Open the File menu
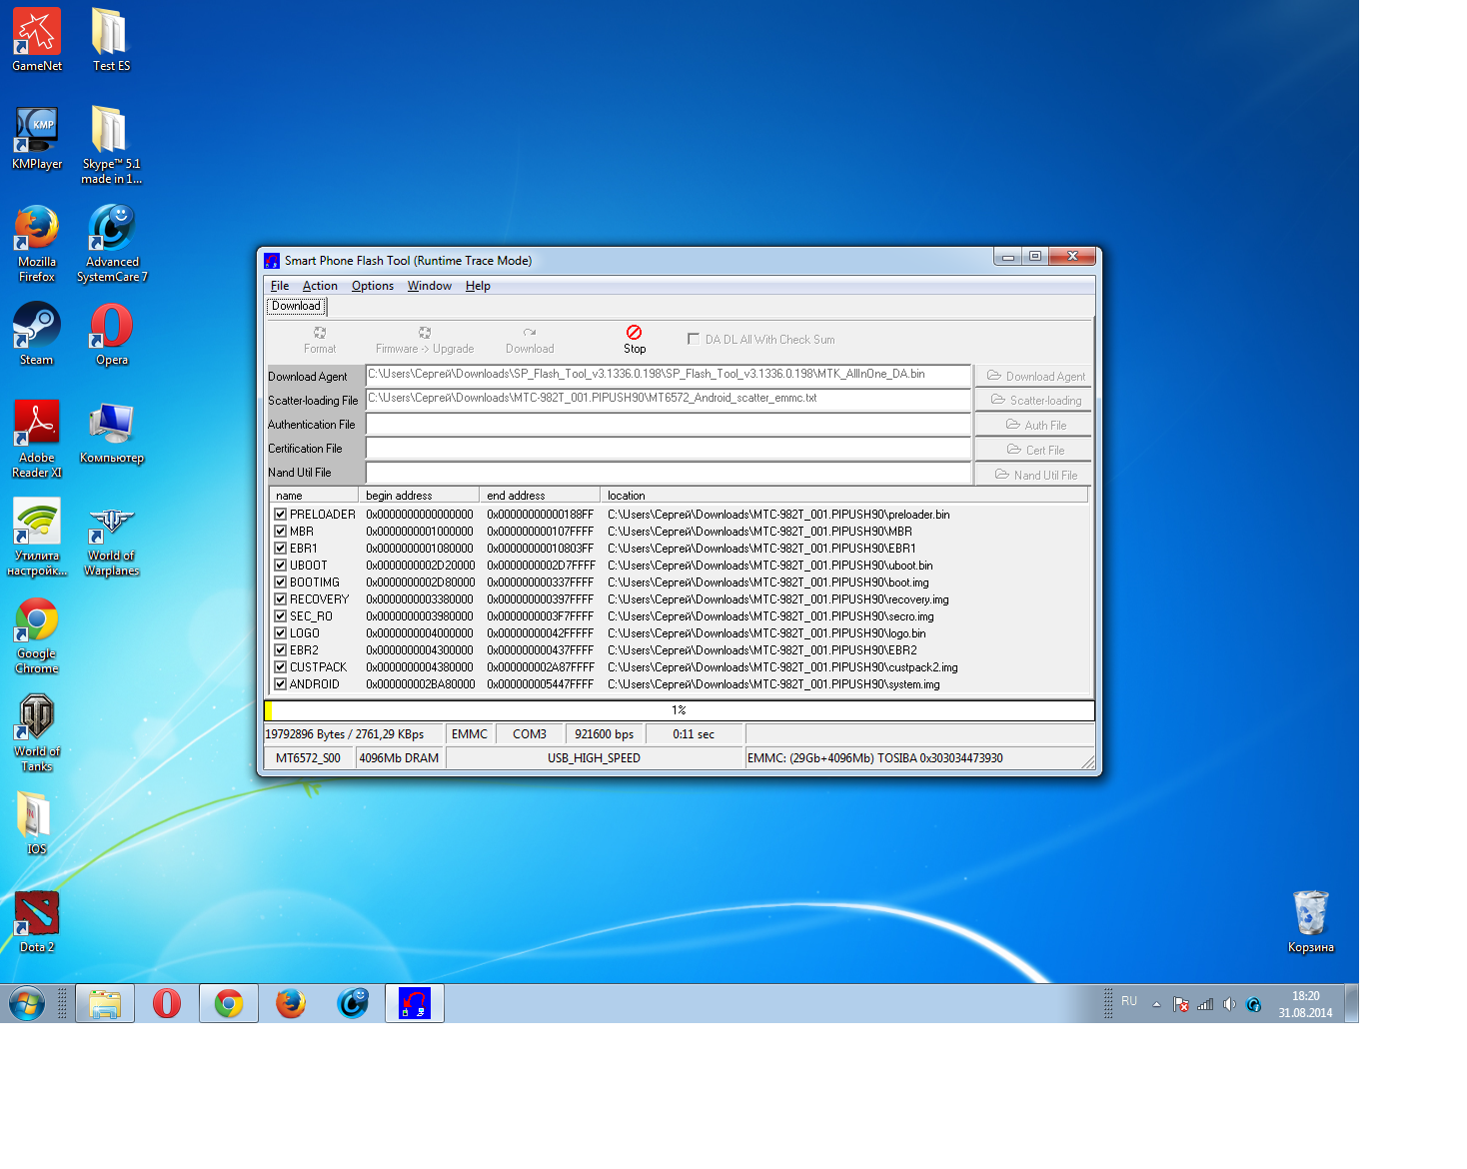Image resolution: width=1467 pixels, height=1169 pixels. 280,286
